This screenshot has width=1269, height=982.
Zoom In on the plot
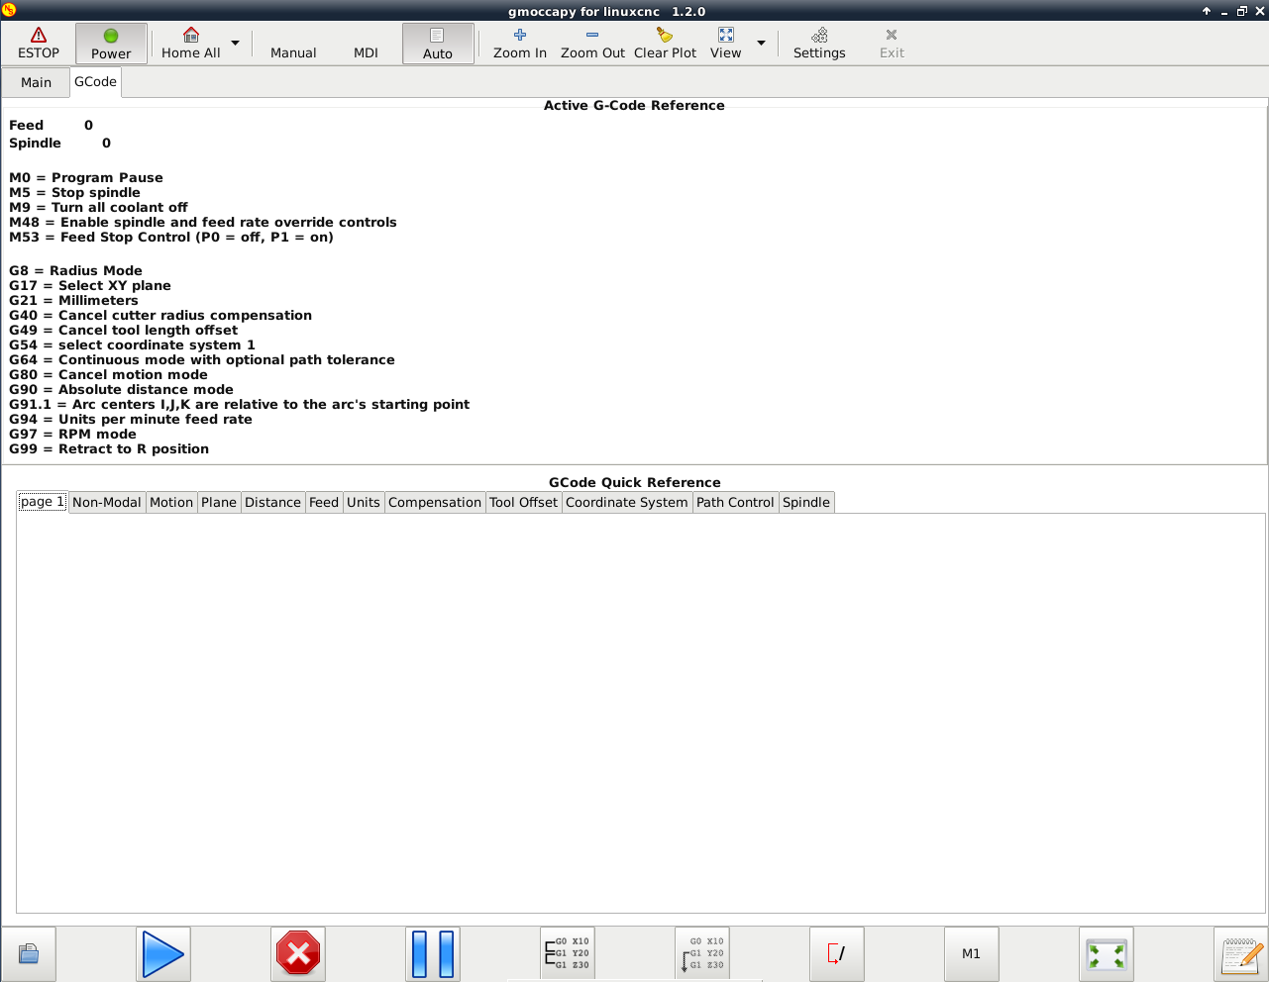pos(520,44)
